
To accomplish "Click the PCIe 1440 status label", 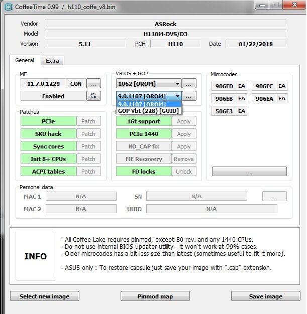I will point(144,134).
